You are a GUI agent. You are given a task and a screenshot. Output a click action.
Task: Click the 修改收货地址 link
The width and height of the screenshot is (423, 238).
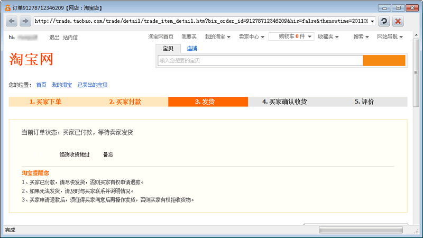pos(75,154)
